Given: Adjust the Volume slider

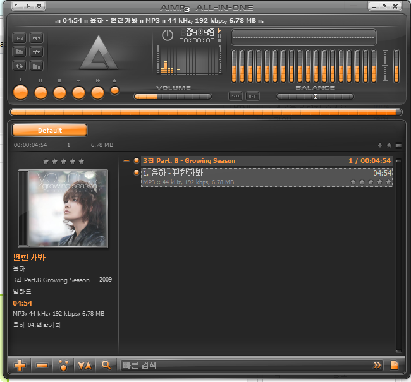Looking at the screenshot, I should (173, 97).
